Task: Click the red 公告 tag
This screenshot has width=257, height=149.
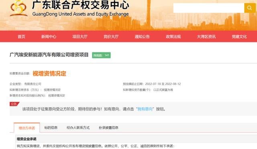Action: (x=14, y=104)
